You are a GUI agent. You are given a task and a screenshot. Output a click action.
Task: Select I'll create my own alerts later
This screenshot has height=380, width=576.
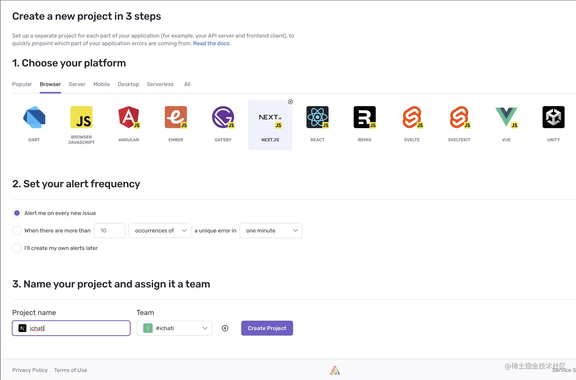[x=17, y=248]
